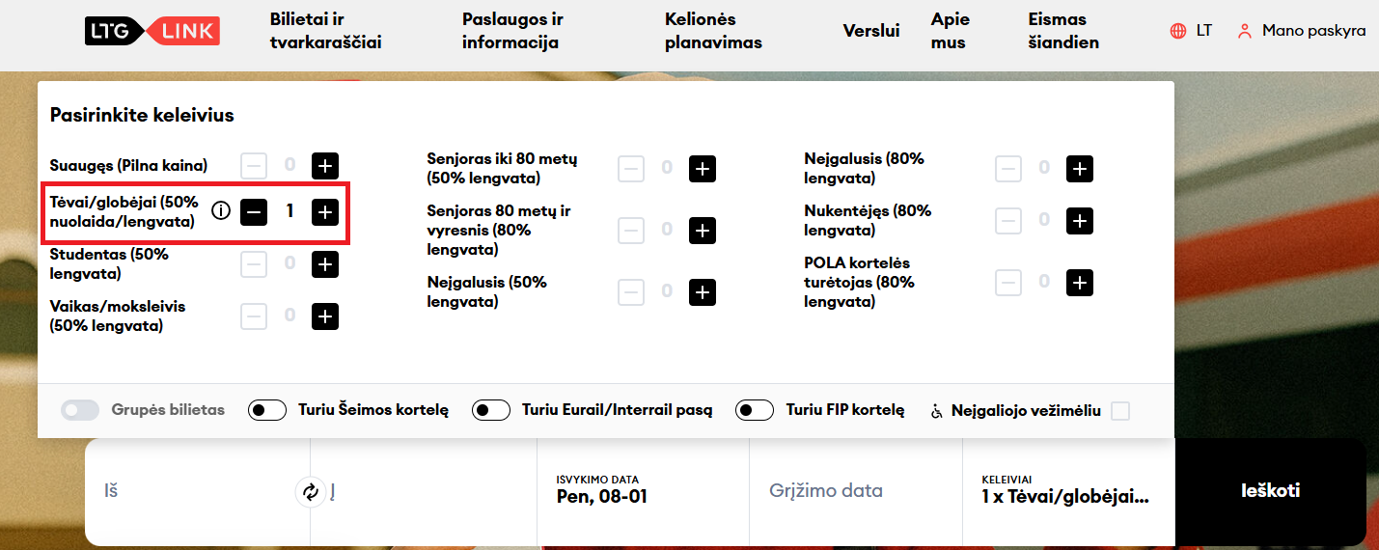Open Kelionės planavimas menu
The width and height of the screenshot is (1379, 550).
click(713, 31)
